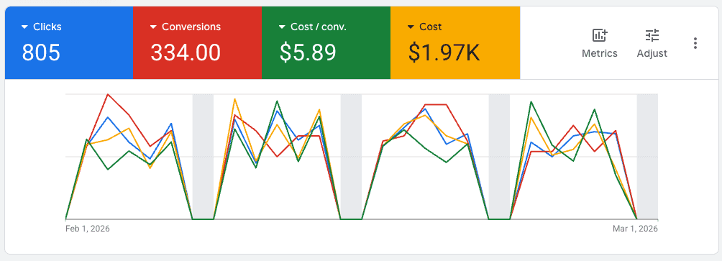Expand the Clicks metric dropdown arrow
This screenshot has width=722, height=261.
coord(25,27)
